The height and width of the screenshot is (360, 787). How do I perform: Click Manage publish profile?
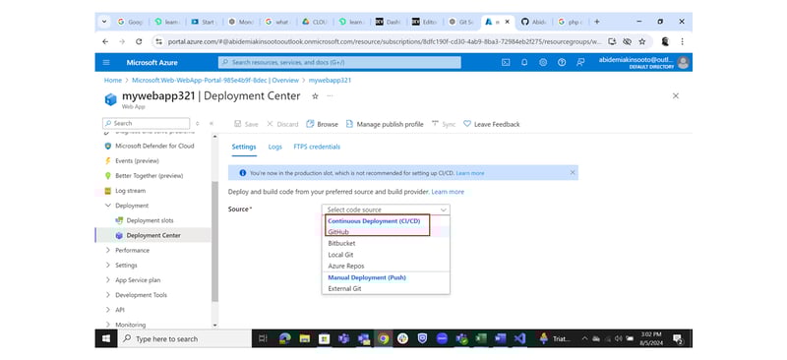tap(385, 124)
